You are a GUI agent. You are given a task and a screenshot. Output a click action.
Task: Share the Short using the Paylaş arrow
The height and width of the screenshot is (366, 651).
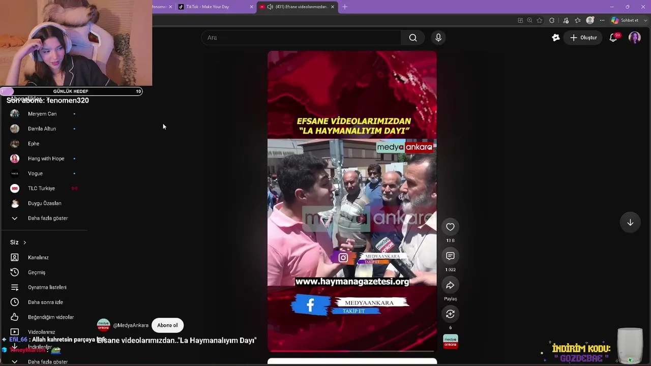tap(450, 285)
